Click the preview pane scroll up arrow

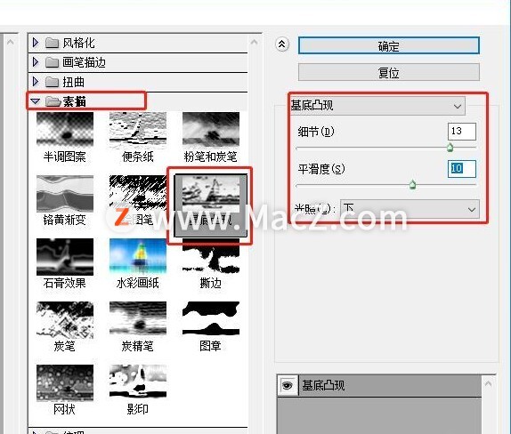tap(10, 42)
